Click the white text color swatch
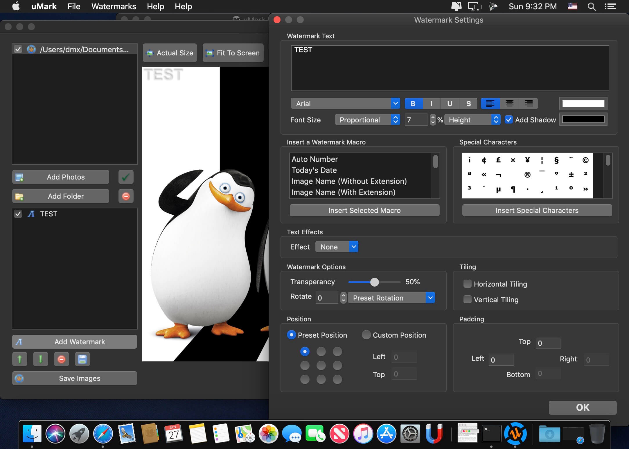This screenshot has width=629, height=449. click(x=583, y=104)
